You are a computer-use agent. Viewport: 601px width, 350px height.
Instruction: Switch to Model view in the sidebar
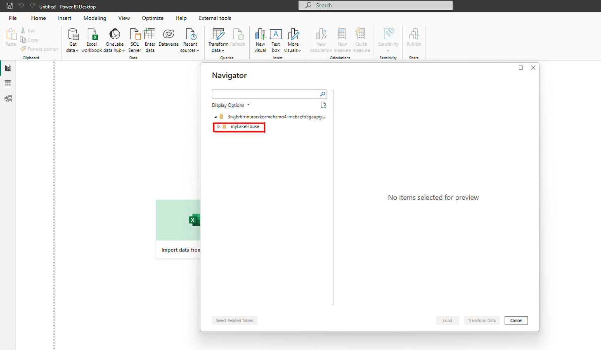point(8,98)
